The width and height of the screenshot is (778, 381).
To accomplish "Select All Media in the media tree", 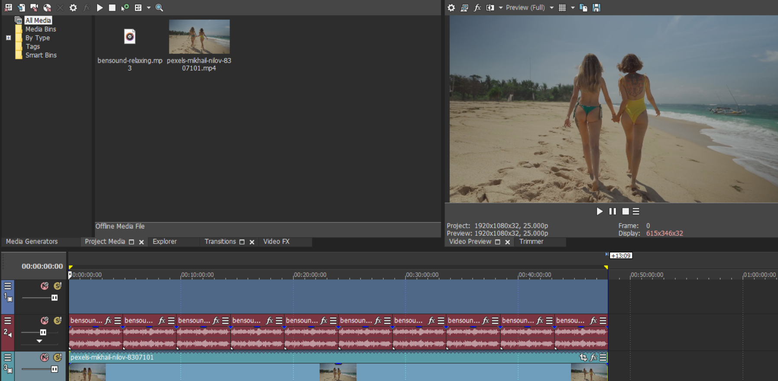I will (38, 20).
